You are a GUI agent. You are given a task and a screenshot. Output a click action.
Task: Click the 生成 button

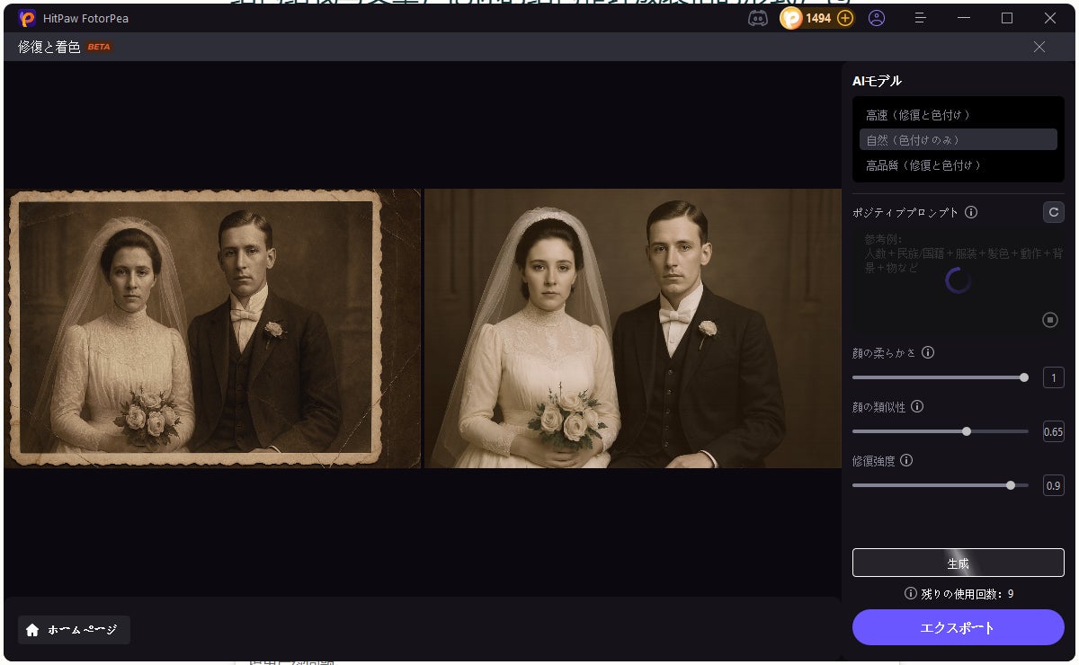958,563
